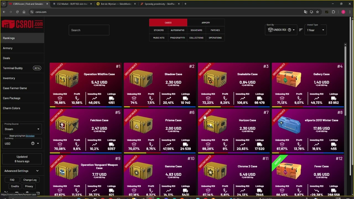Click the Skinledger link
The width and height of the screenshot is (354, 199).
pos(30,136)
